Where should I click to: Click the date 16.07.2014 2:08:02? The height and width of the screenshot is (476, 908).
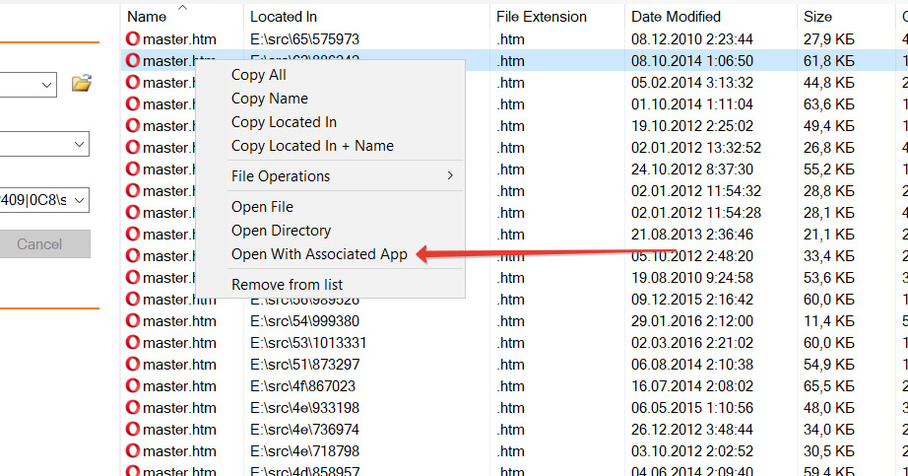692,386
